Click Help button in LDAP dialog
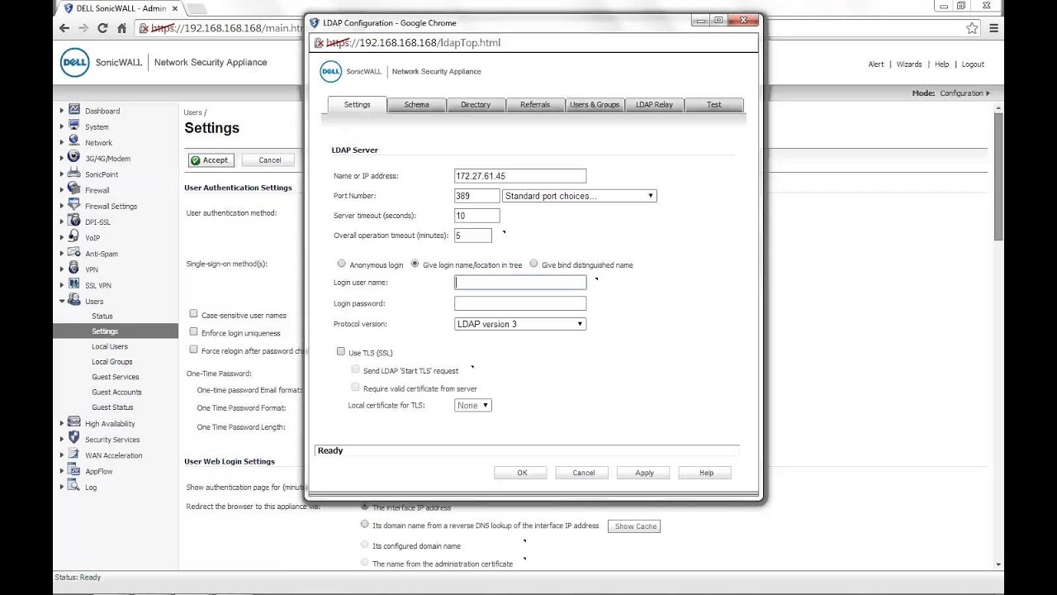Screen dimensions: 1057x595 tap(706, 473)
